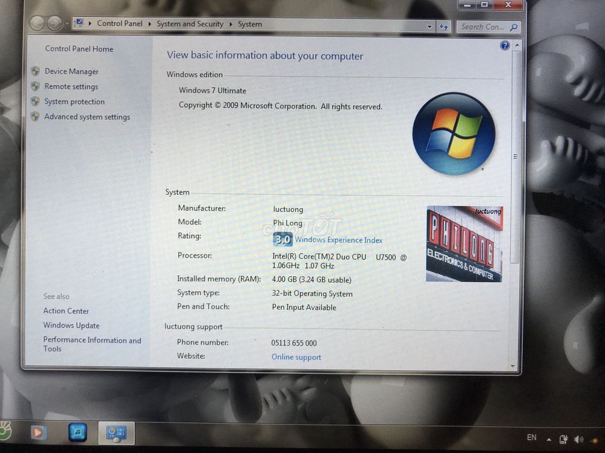605x453 pixels.
Task: Open Performance Information and Tools
Action: [x=92, y=344]
